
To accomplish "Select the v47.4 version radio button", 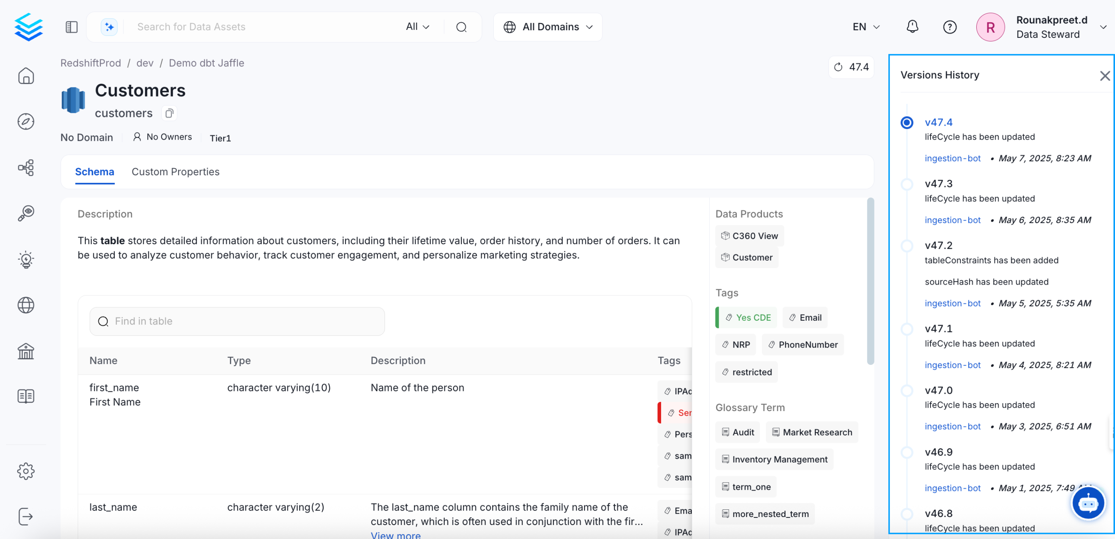I will pos(906,122).
